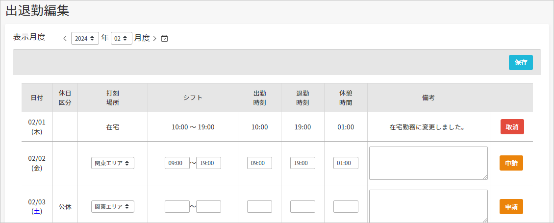Screen dimensions: 554x223
Task: Click 取消 button for 02/01
Action: click(512, 127)
